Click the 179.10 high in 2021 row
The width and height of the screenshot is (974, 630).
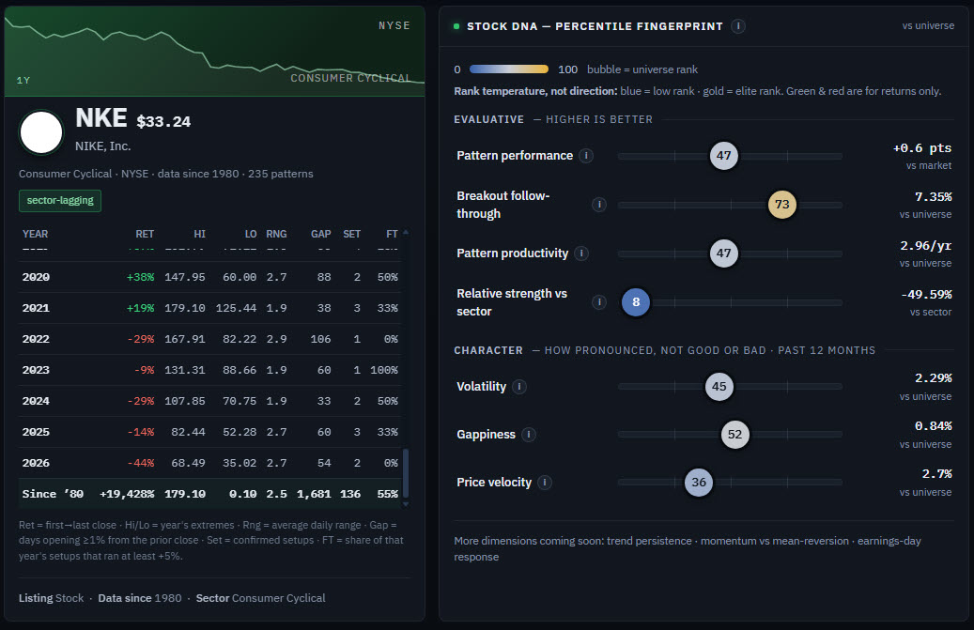184,309
